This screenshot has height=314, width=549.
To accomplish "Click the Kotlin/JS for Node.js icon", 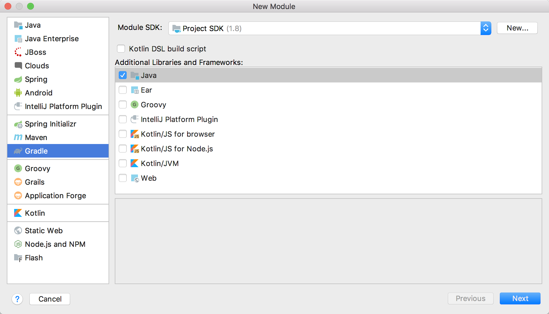I will coord(135,149).
